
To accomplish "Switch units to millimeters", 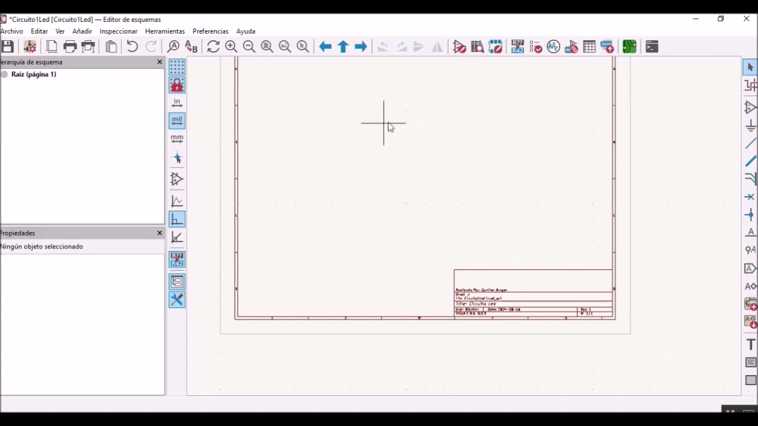I will coord(177,138).
